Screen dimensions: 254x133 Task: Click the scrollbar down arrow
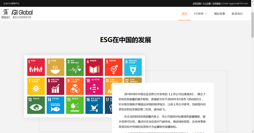point(252,131)
